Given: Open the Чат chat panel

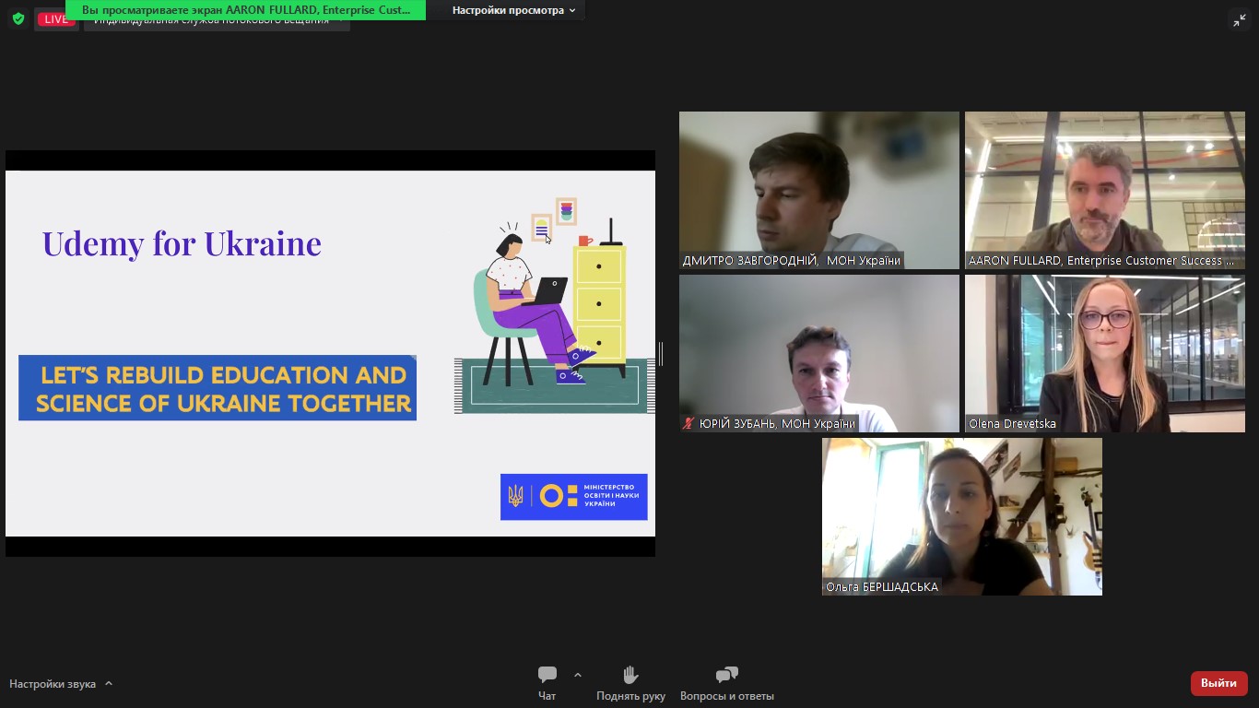Looking at the screenshot, I should click(547, 683).
